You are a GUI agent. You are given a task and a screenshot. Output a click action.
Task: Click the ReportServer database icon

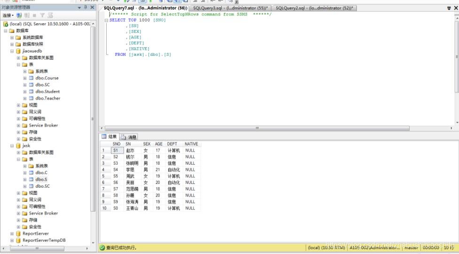(x=18, y=233)
